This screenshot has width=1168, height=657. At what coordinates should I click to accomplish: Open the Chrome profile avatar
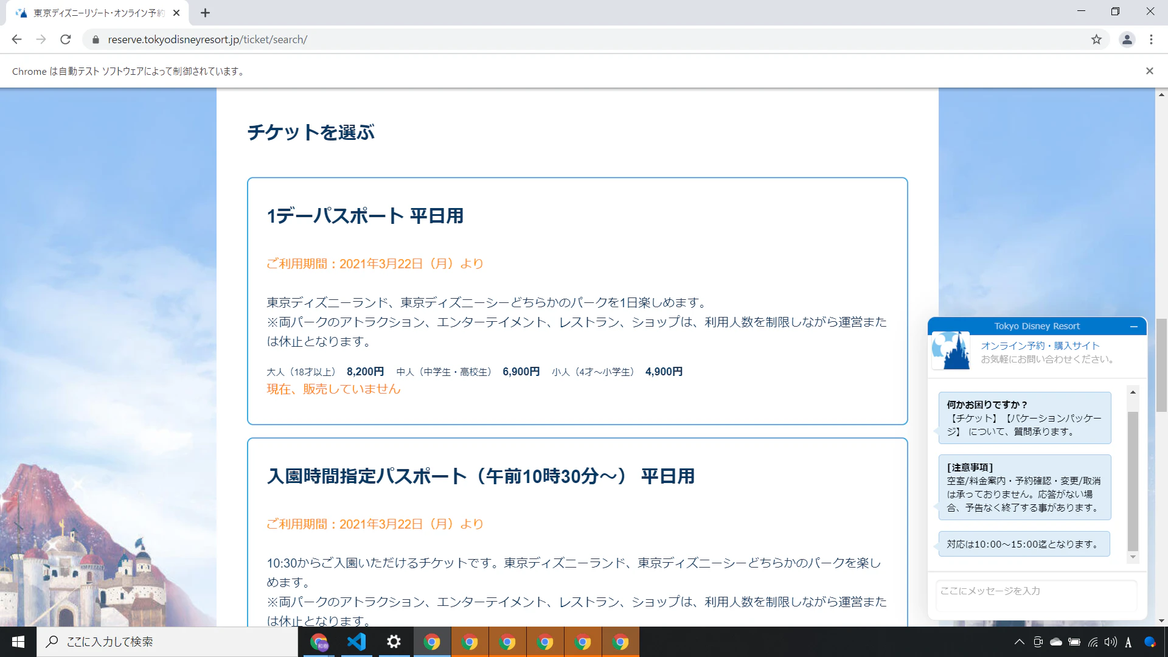point(1127,40)
